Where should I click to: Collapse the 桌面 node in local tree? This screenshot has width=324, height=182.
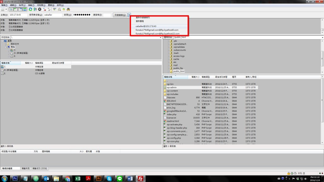[x=3, y=41]
